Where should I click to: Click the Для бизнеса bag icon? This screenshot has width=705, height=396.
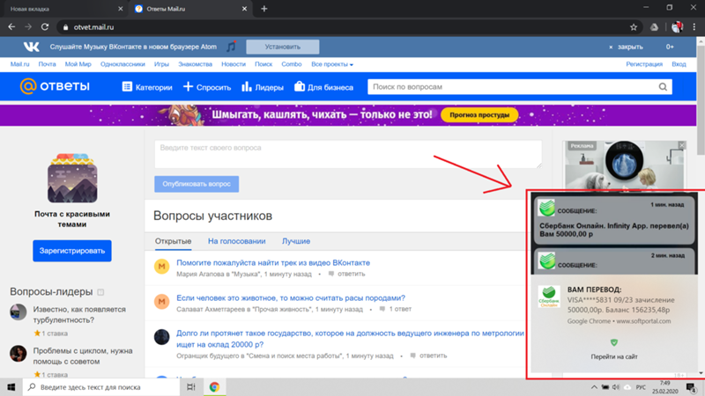pyautogui.click(x=300, y=86)
